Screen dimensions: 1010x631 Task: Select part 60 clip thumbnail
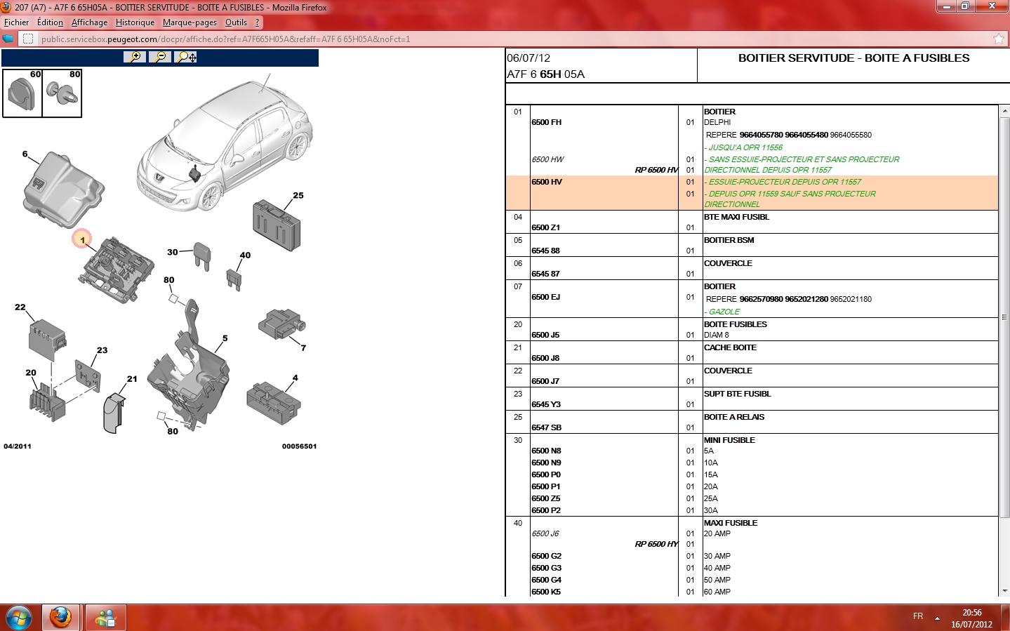tap(22, 93)
